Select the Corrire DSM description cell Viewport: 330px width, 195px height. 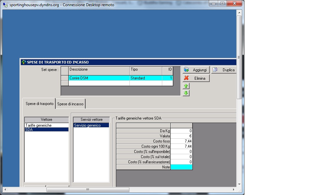pos(99,78)
